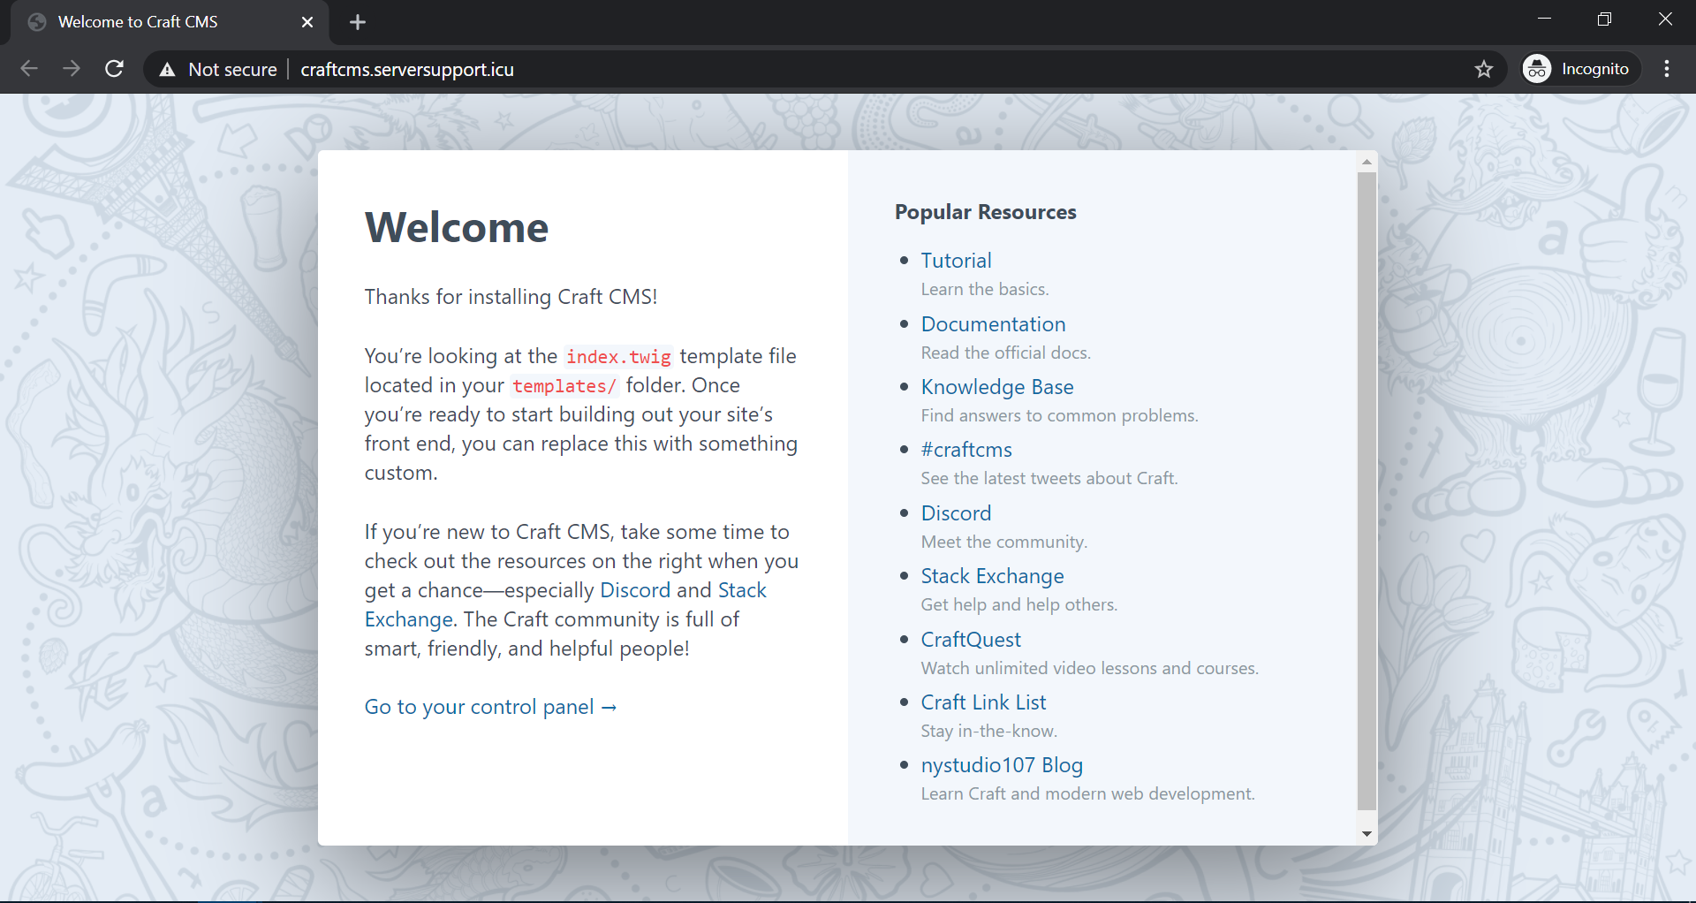Open CraftQuest video lessons link
This screenshot has height=903, width=1696.
(x=970, y=640)
